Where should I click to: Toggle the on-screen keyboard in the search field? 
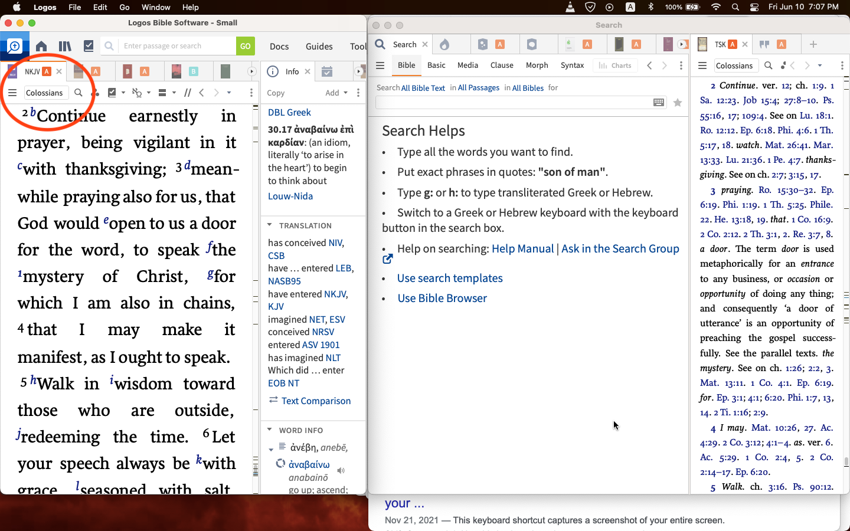pyautogui.click(x=658, y=101)
